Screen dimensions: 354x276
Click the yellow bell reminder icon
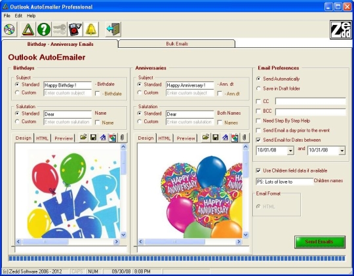tap(91, 30)
